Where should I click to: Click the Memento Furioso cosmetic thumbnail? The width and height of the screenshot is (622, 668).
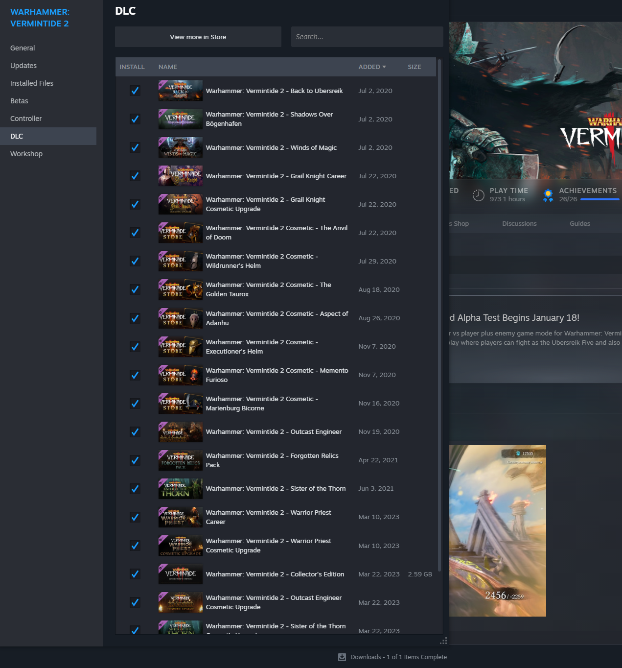180,375
